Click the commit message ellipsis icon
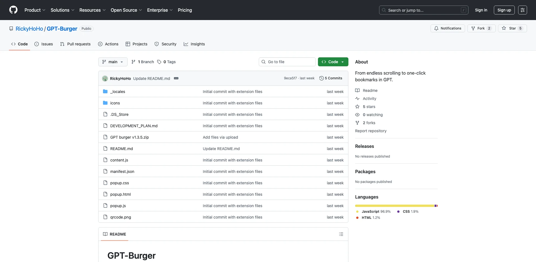The width and height of the screenshot is (536, 262). pyautogui.click(x=176, y=78)
